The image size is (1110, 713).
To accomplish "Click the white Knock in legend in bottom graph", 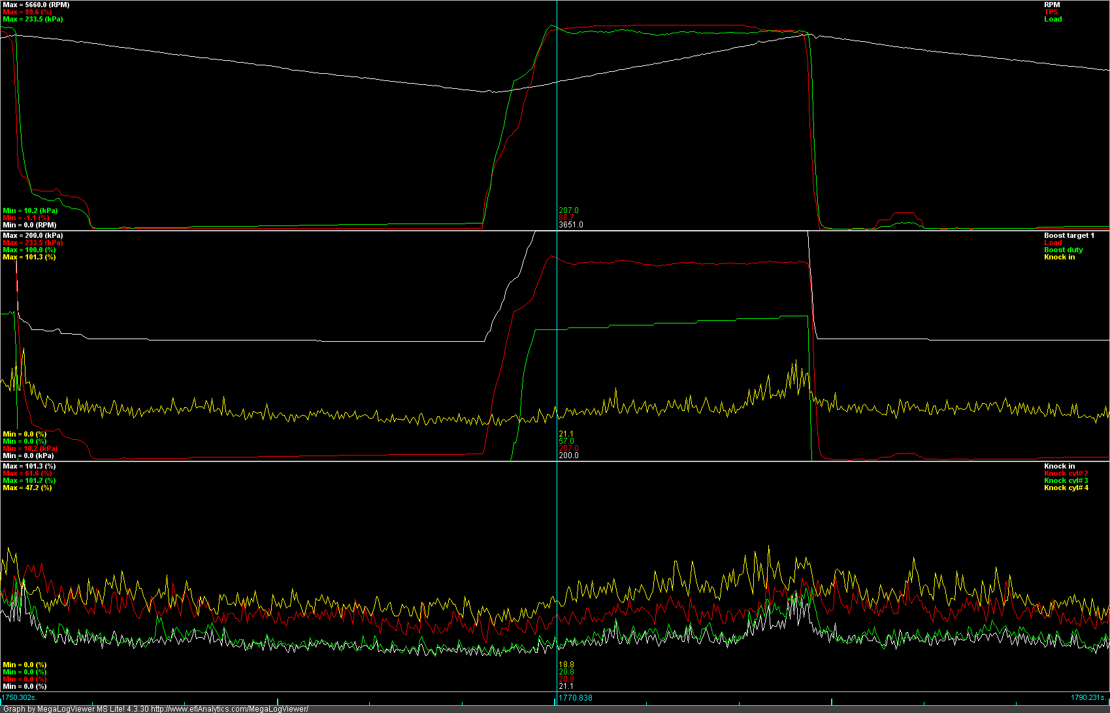I will (x=1059, y=467).
